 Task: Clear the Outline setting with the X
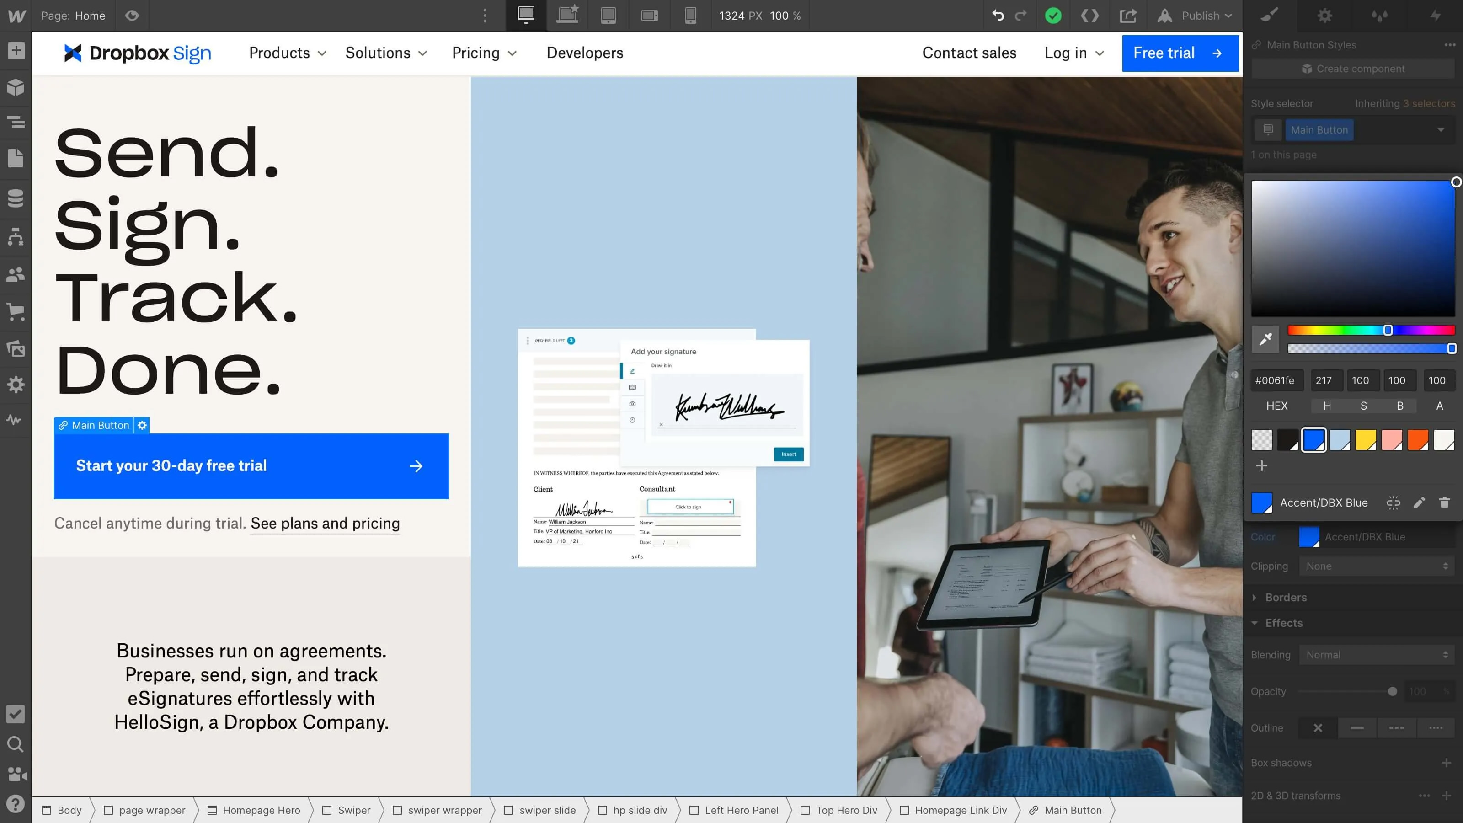(1318, 727)
